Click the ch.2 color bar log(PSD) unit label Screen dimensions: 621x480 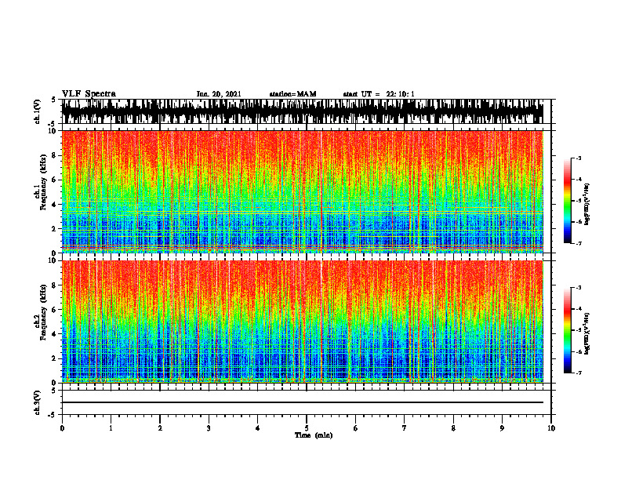click(587, 333)
